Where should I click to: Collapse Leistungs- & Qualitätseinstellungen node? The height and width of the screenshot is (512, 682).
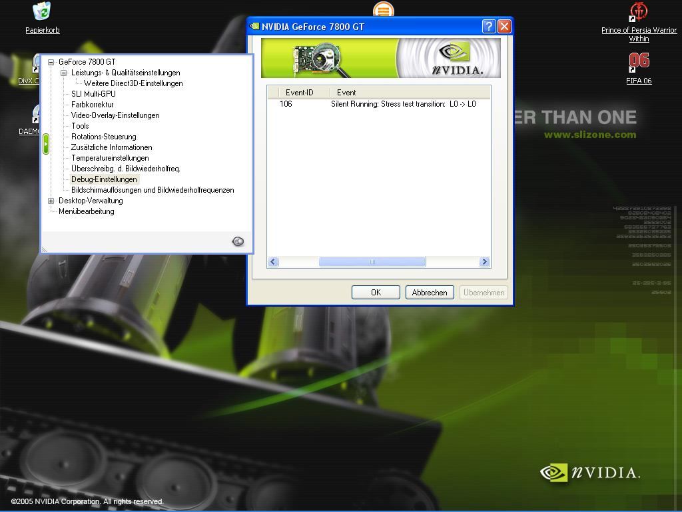click(x=63, y=73)
